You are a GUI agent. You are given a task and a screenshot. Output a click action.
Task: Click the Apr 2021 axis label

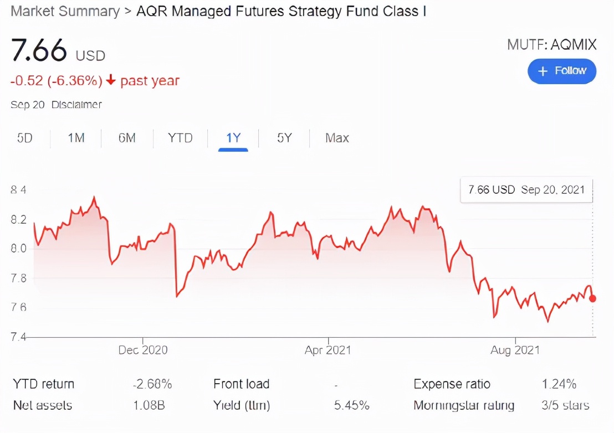(328, 350)
